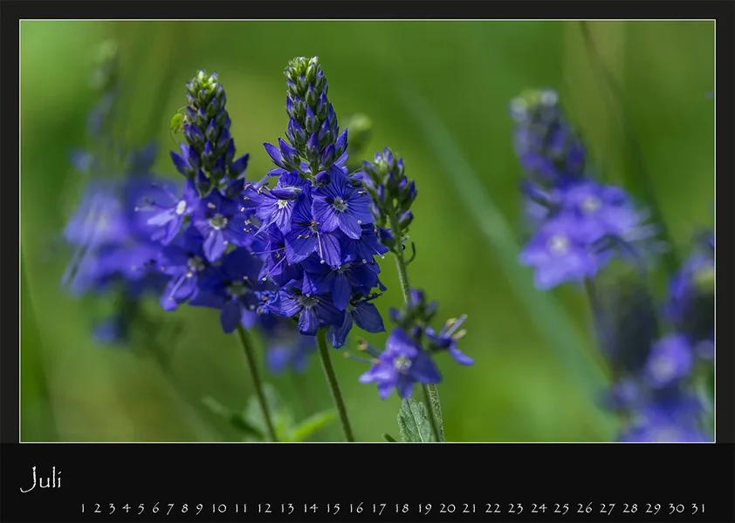Click the calendar day number 31
735x523 pixels.
click(698, 508)
